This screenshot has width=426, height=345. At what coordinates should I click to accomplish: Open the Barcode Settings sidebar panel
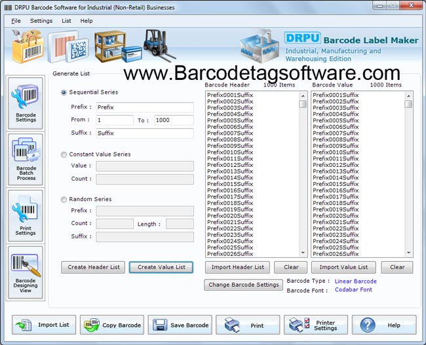click(x=26, y=103)
